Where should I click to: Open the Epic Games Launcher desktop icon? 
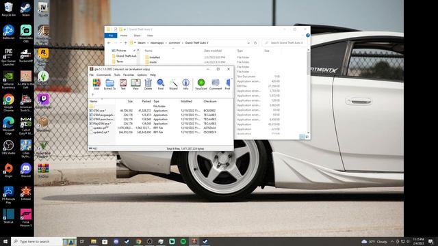[x=8, y=57]
